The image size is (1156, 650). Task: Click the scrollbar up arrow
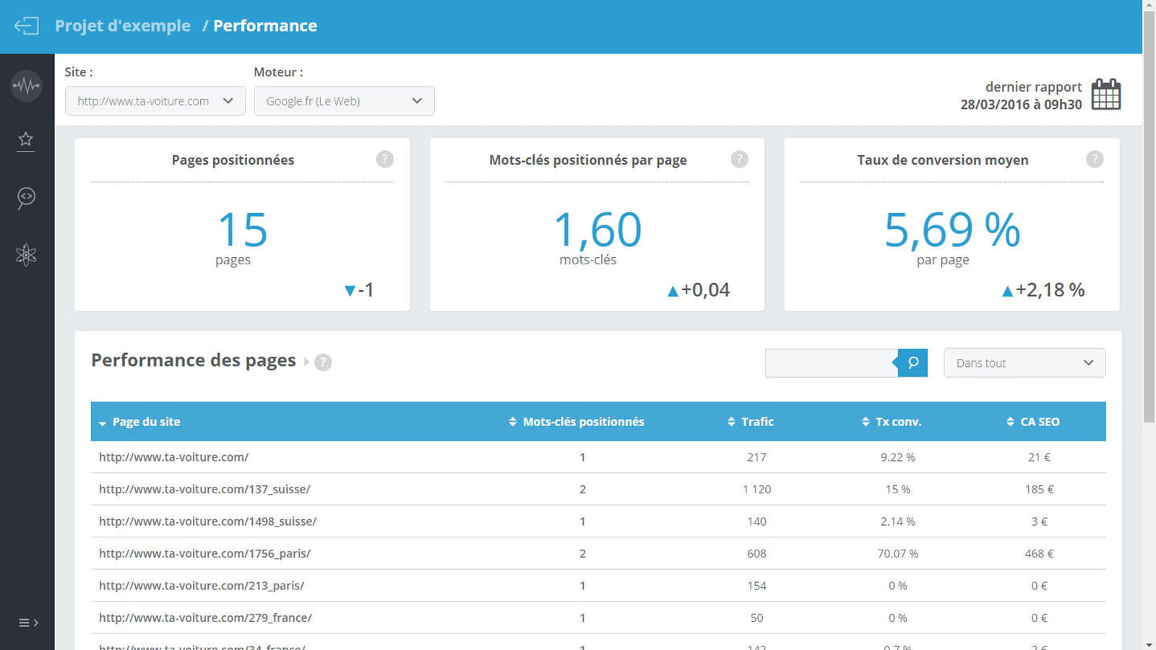coord(1149,5)
